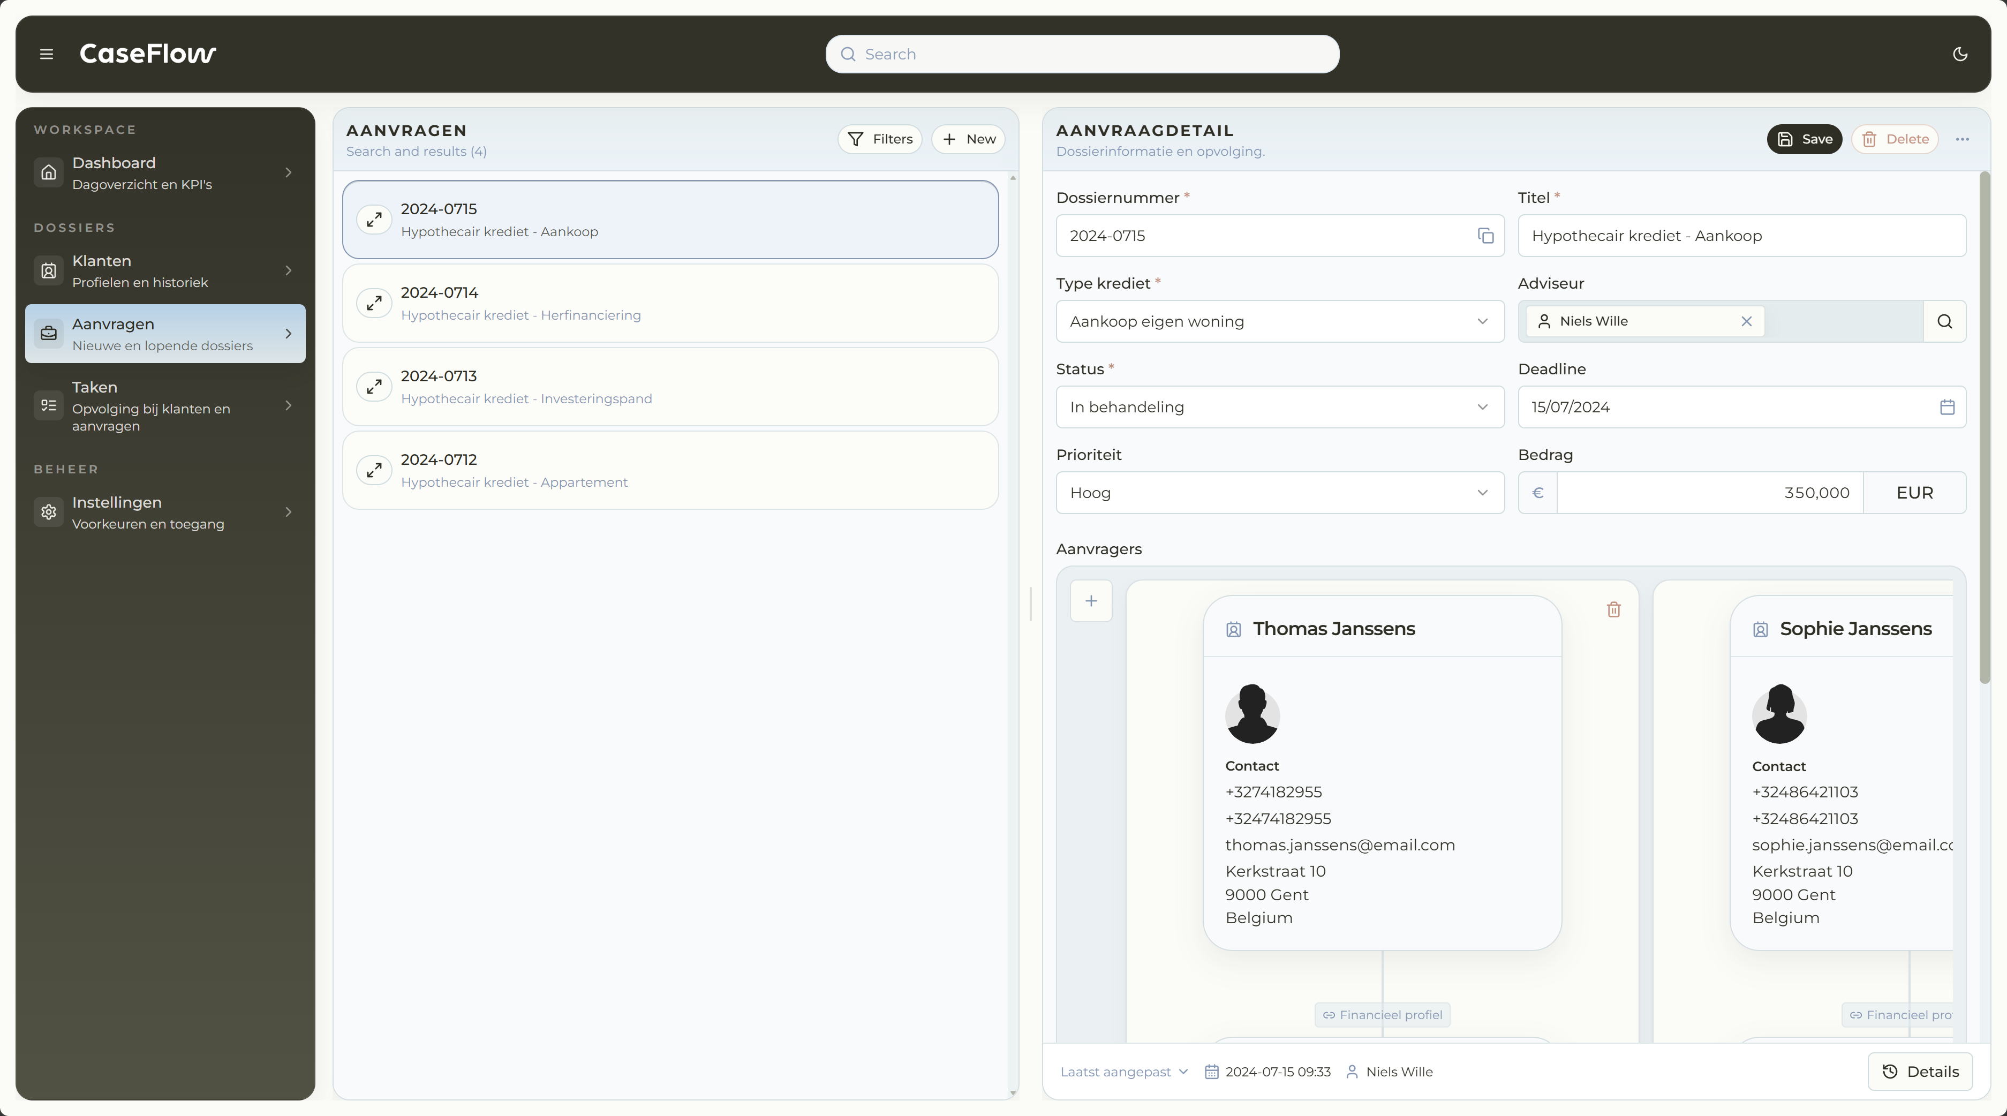Open the Filters button
Screen dimensions: 2007x1116
coord(880,139)
